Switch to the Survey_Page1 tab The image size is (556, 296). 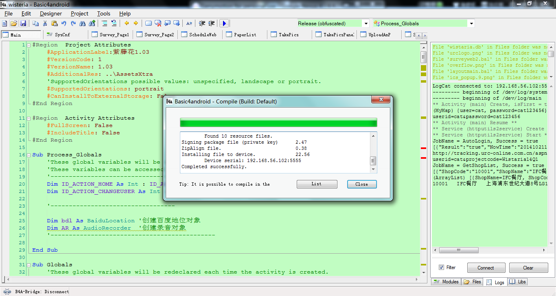pos(111,35)
